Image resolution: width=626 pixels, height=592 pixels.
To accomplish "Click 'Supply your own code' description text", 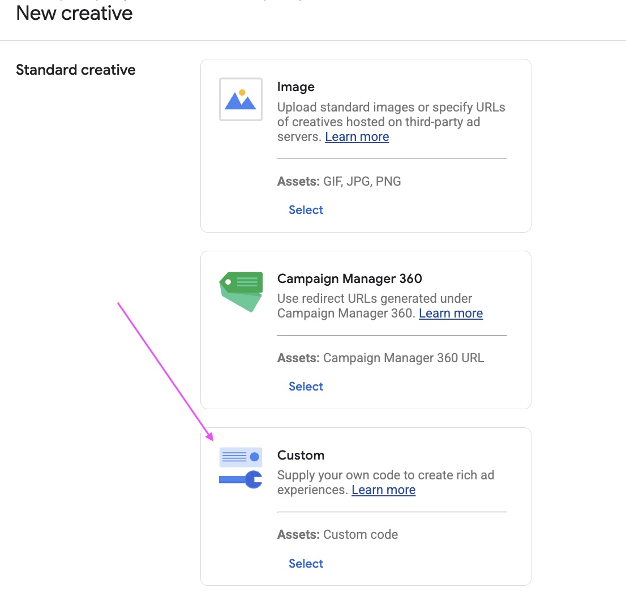I will [x=385, y=482].
